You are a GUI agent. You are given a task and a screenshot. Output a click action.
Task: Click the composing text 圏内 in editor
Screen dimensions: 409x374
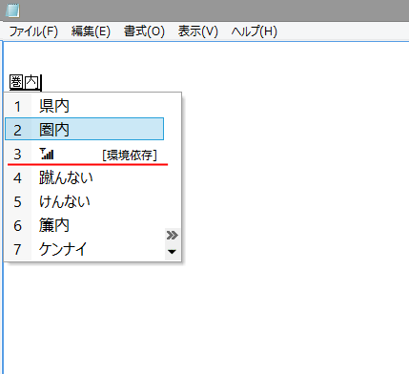pyautogui.click(x=25, y=82)
